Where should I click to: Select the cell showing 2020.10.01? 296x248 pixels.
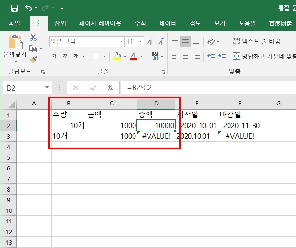point(197,136)
